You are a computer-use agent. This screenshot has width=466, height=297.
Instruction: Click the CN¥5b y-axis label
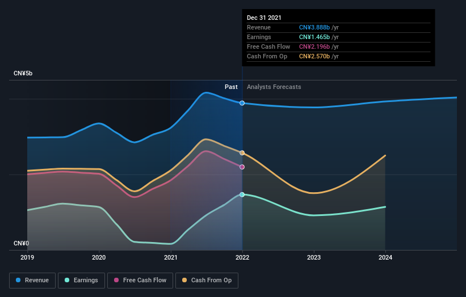click(x=23, y=73)
